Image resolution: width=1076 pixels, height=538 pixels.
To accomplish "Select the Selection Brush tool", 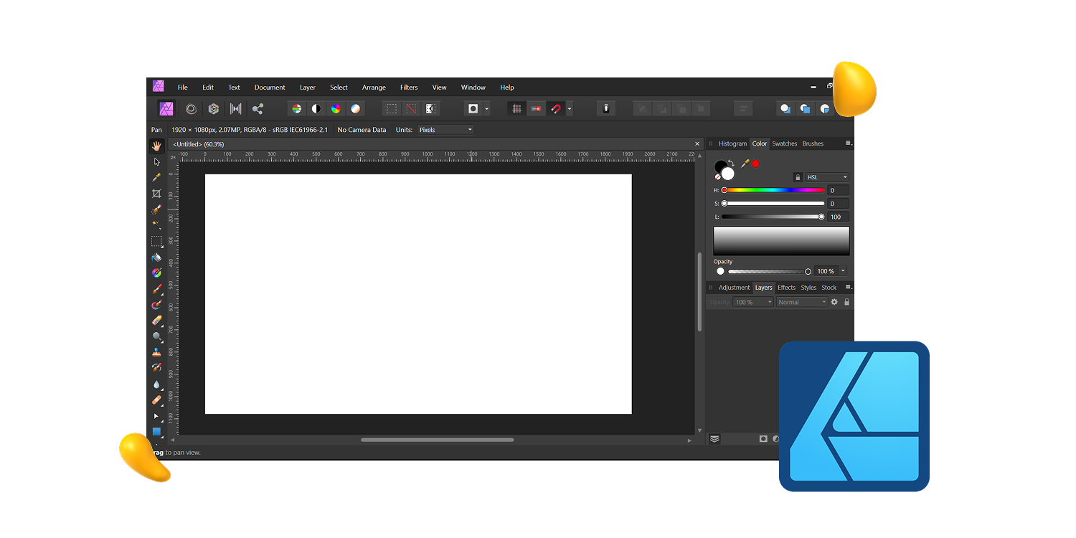I will coord(156,209).
